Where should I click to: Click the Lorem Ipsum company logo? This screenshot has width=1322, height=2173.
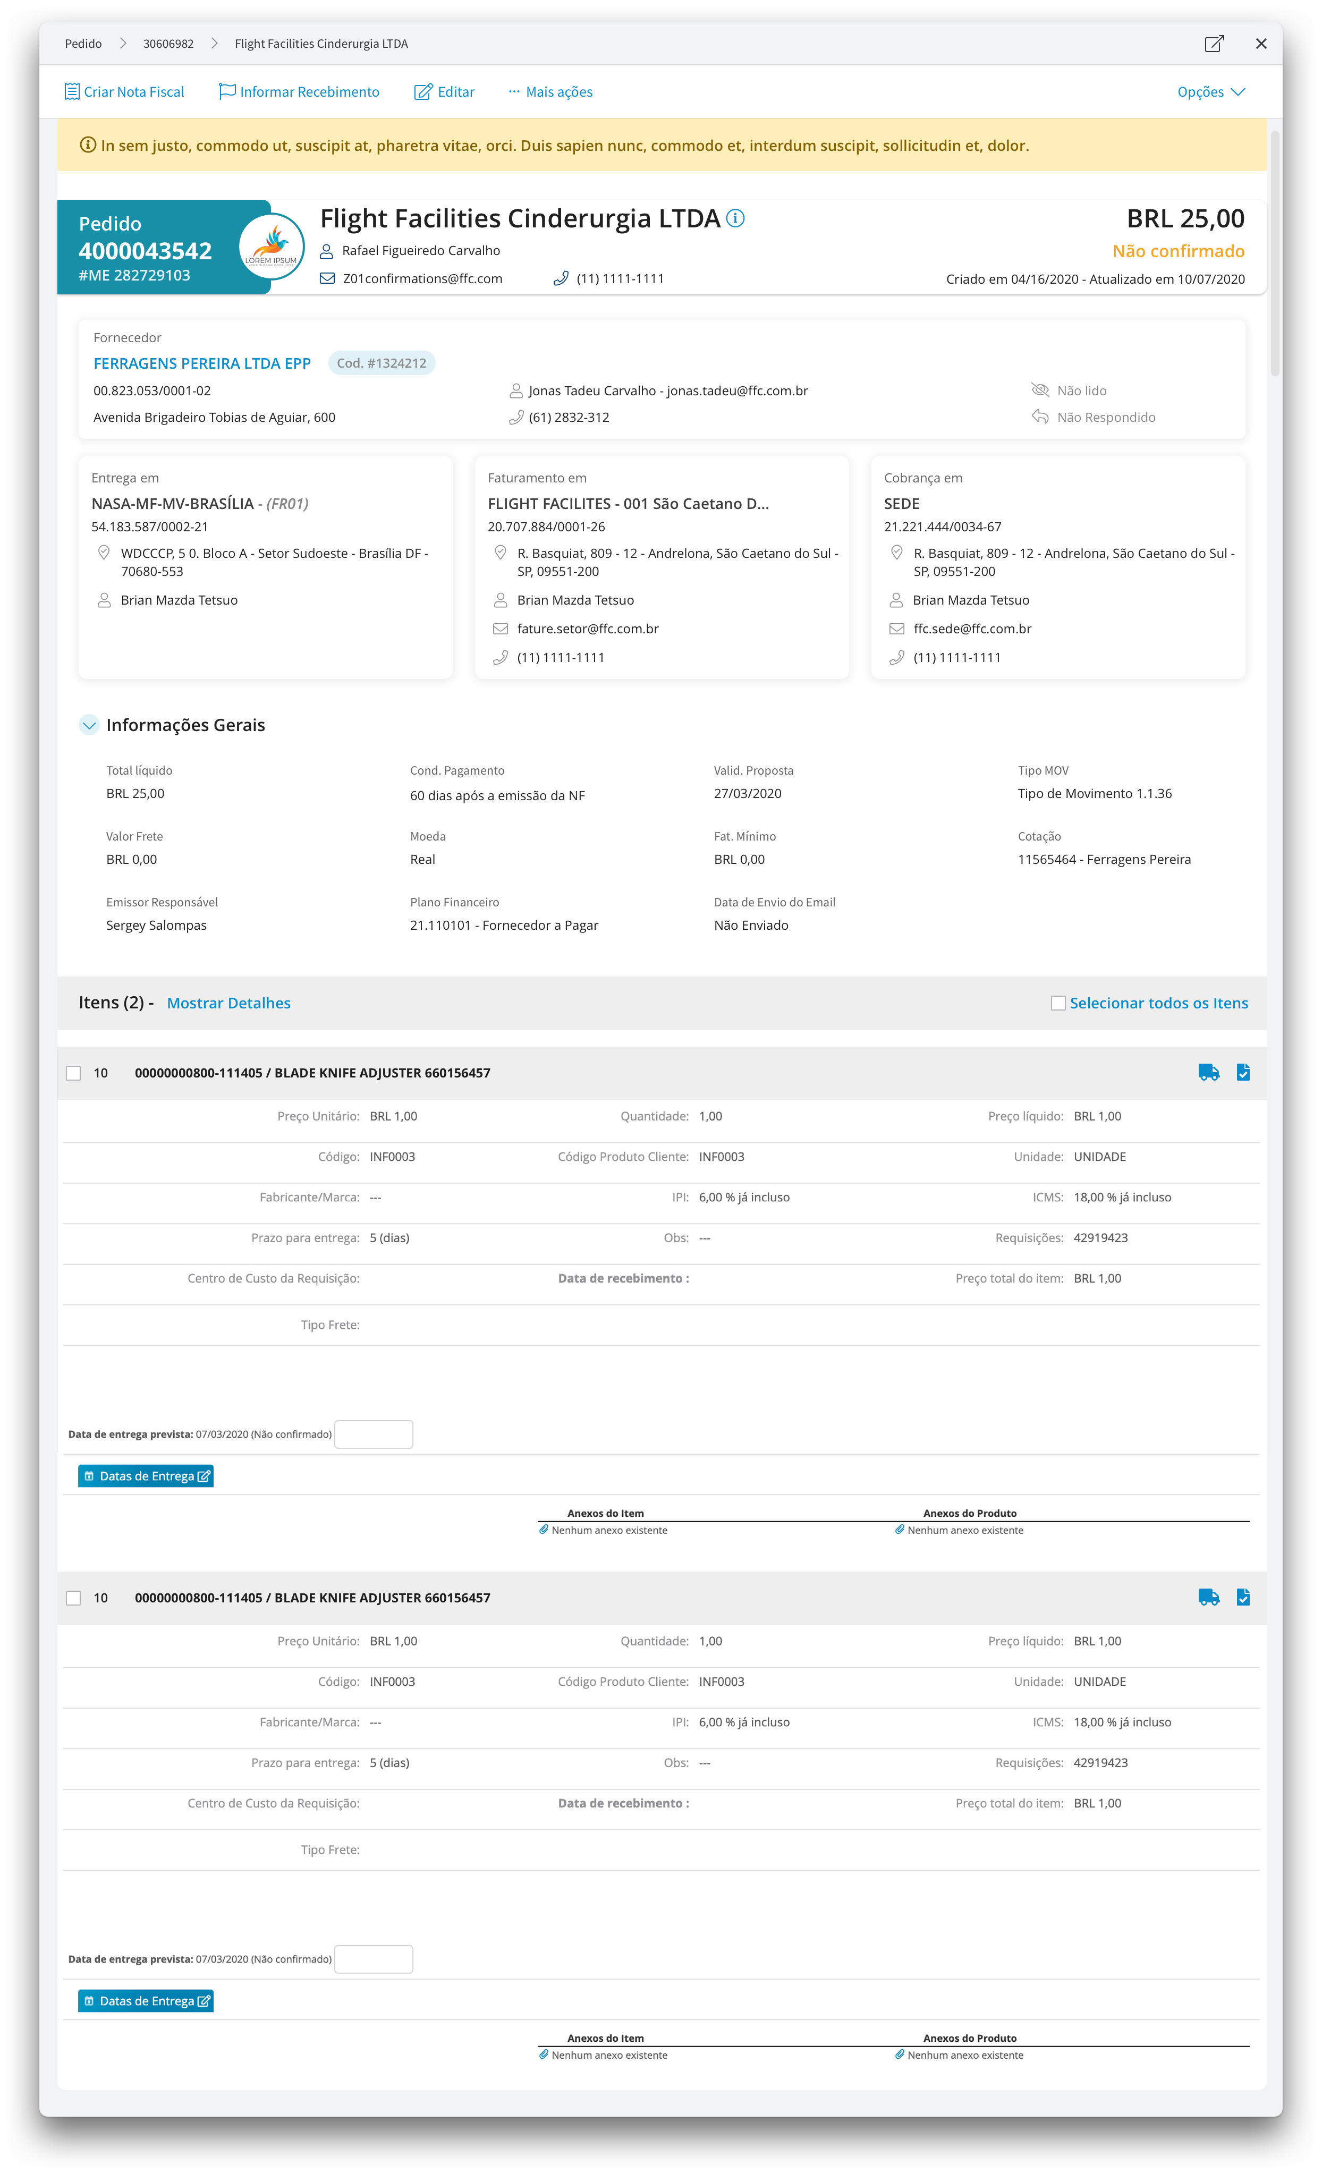pos(271,246)
